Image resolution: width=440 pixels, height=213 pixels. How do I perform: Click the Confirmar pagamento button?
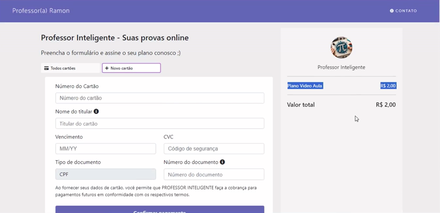coord(160,210)
